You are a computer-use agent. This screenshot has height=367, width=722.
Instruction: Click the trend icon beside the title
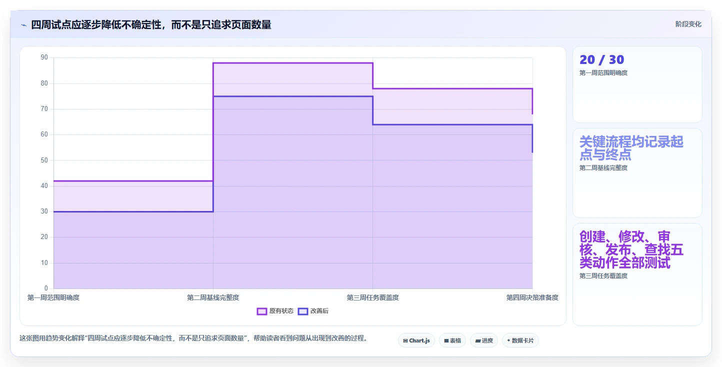pos(23,25)
